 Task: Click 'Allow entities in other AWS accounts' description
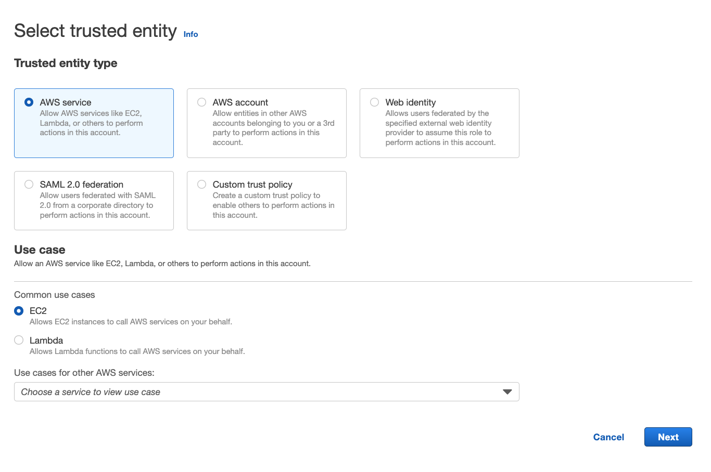[273, 128]
